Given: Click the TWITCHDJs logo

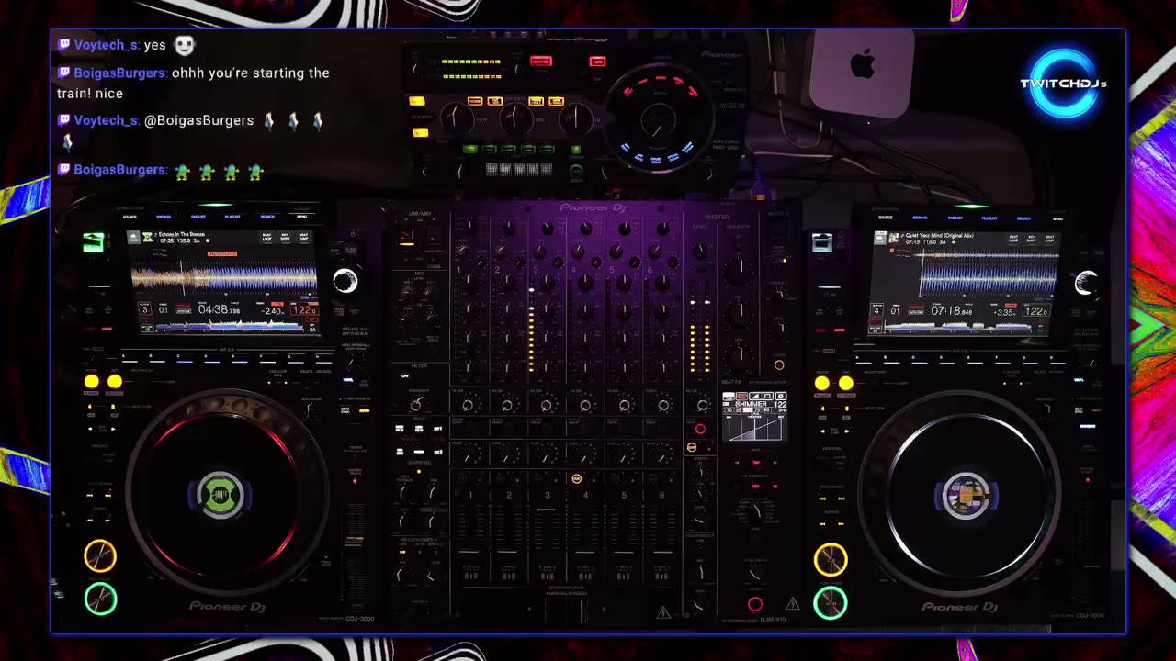Looking at the screenshot, I should coord(1063,84).
